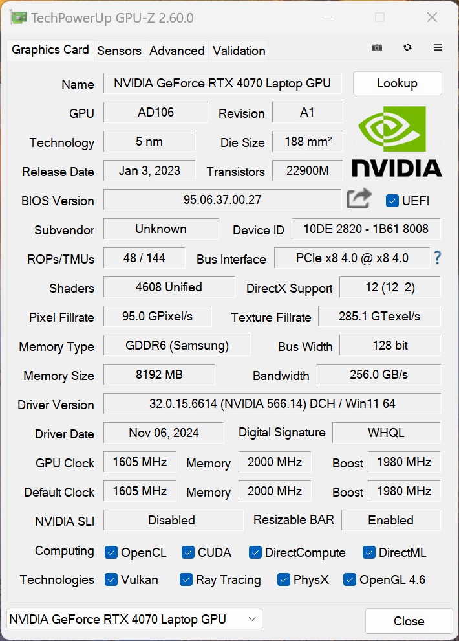This screenshot has height=641, width=459.
Task: Toggle the PhysX checkbox
Action: (283, 579)
